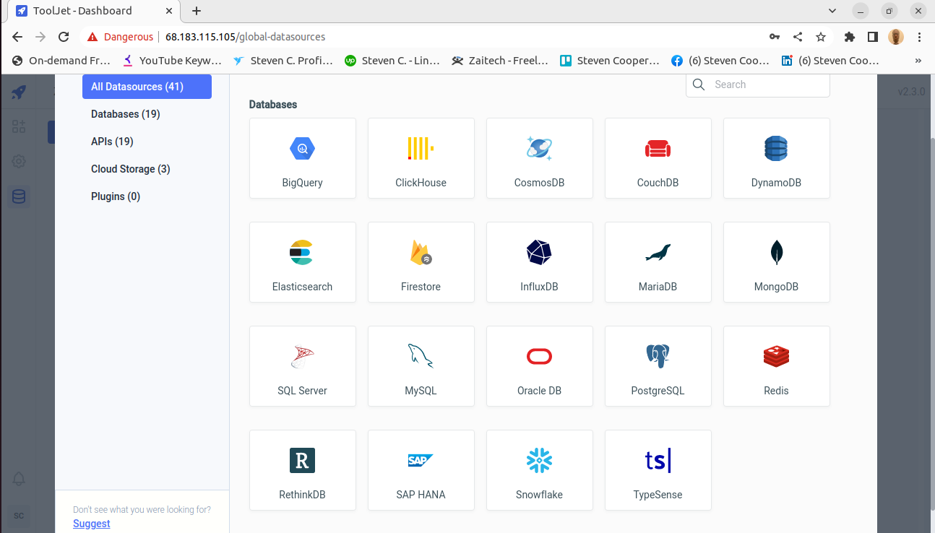935x533 pixels.
Task: Choose the SAP HANA datasource
Action: coord(421,470)
